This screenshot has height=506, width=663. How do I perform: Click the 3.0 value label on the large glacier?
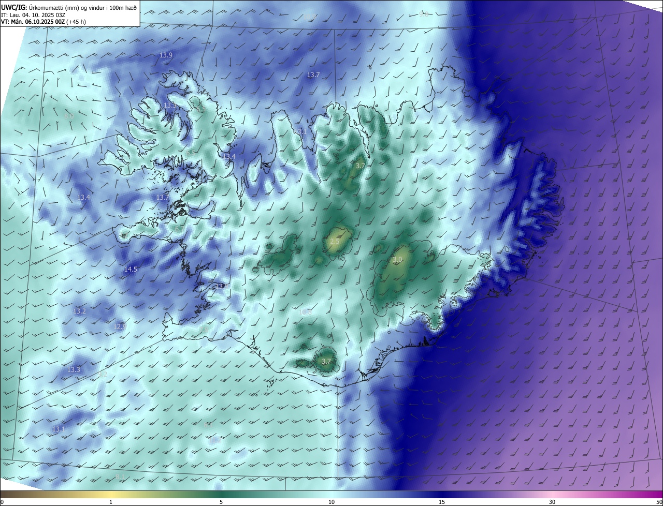point(397,259)
